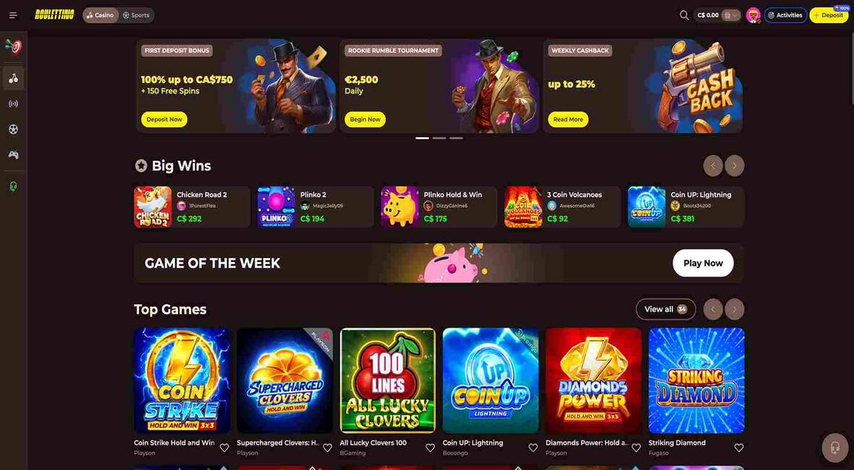854x470 pixels.
Task: Open the sports soccer ball sidebar icon
Action: point(14,129)
